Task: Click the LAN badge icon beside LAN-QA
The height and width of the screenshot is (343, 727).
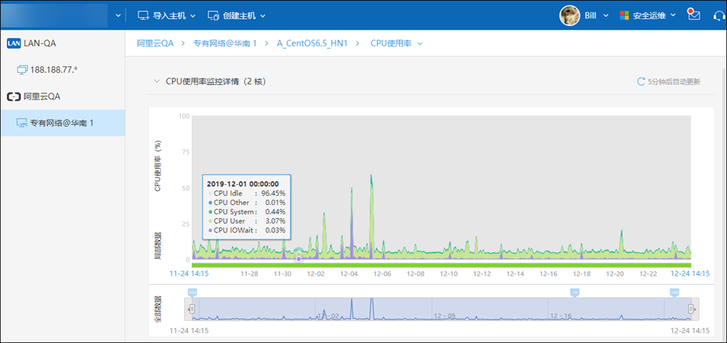Action: tap(13, 43)
